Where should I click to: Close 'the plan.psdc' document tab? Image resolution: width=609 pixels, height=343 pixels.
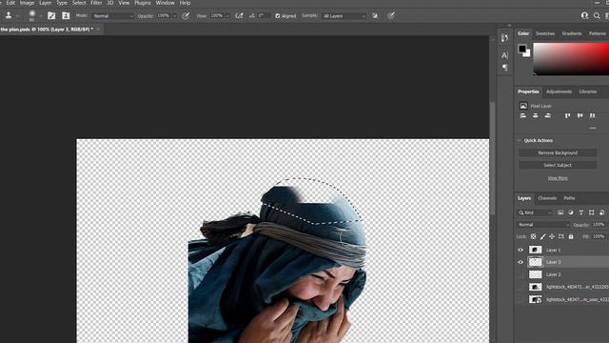[x=98, y=30]
